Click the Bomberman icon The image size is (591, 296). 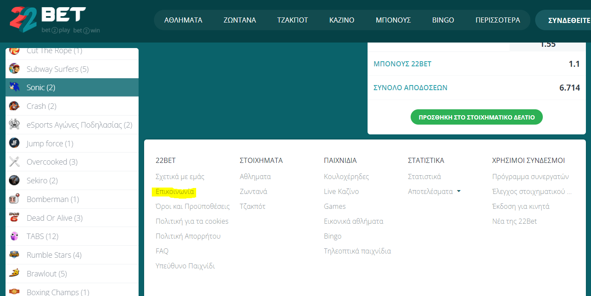click(x=14, y=199)
